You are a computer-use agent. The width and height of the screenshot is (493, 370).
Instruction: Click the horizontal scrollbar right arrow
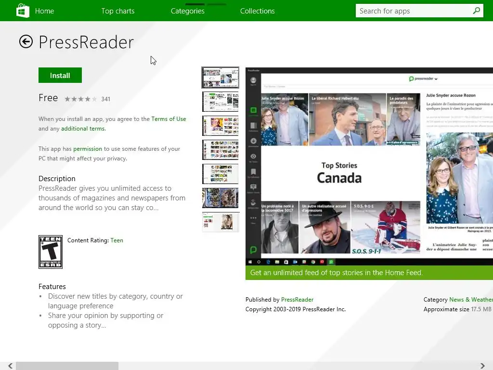click(482, 366)
